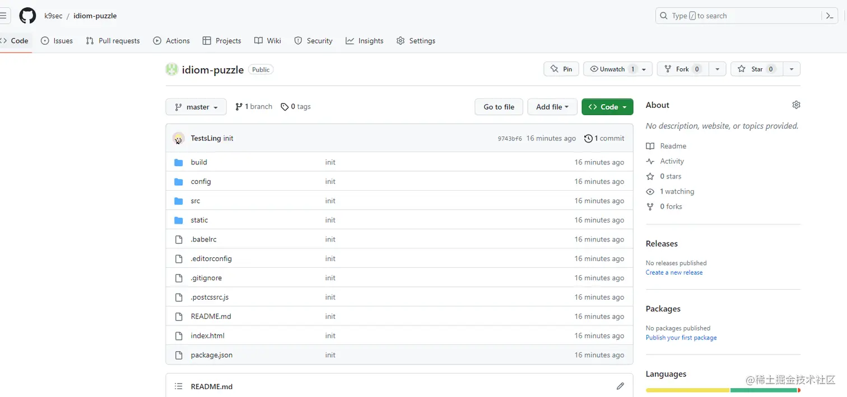847x397 pixels.
Task: Expand the Star lists caret
Action: click(791, 69)
